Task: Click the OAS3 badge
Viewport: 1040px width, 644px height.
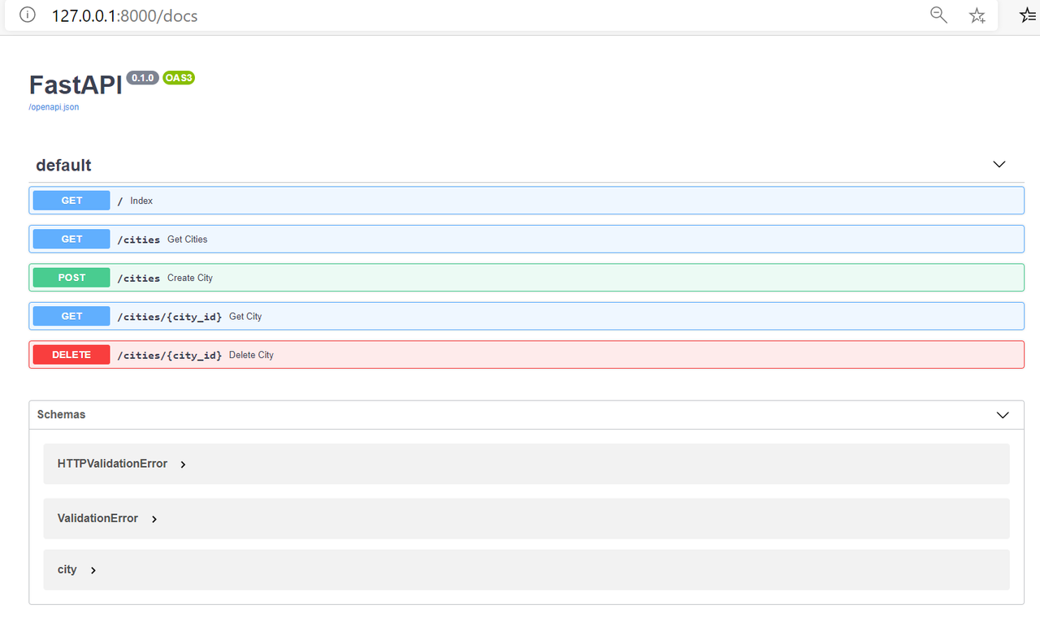Action: 179,78
